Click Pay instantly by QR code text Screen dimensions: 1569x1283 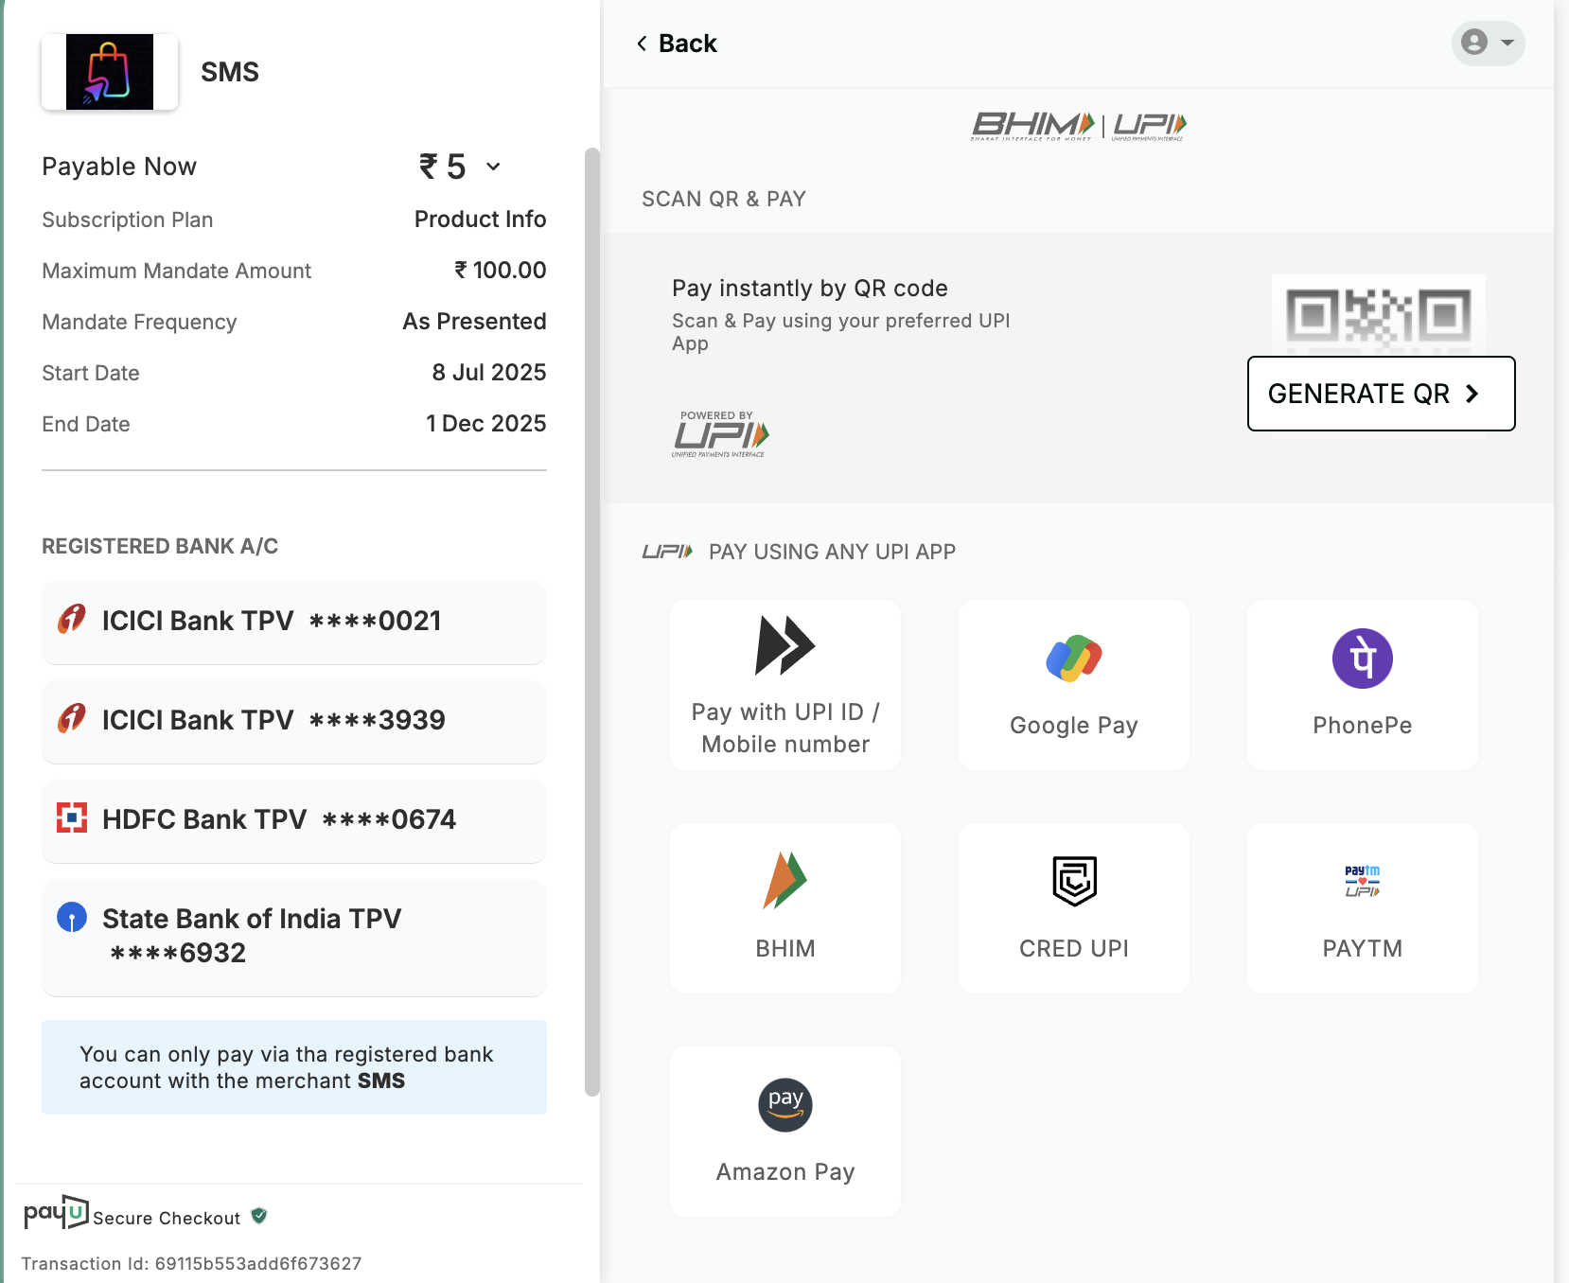coord(810,288)
